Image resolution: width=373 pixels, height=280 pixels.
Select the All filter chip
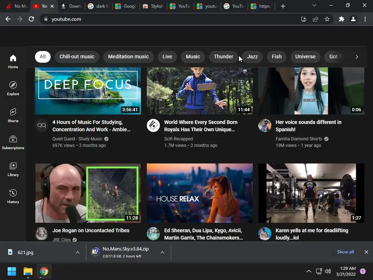tap(43, 57)
